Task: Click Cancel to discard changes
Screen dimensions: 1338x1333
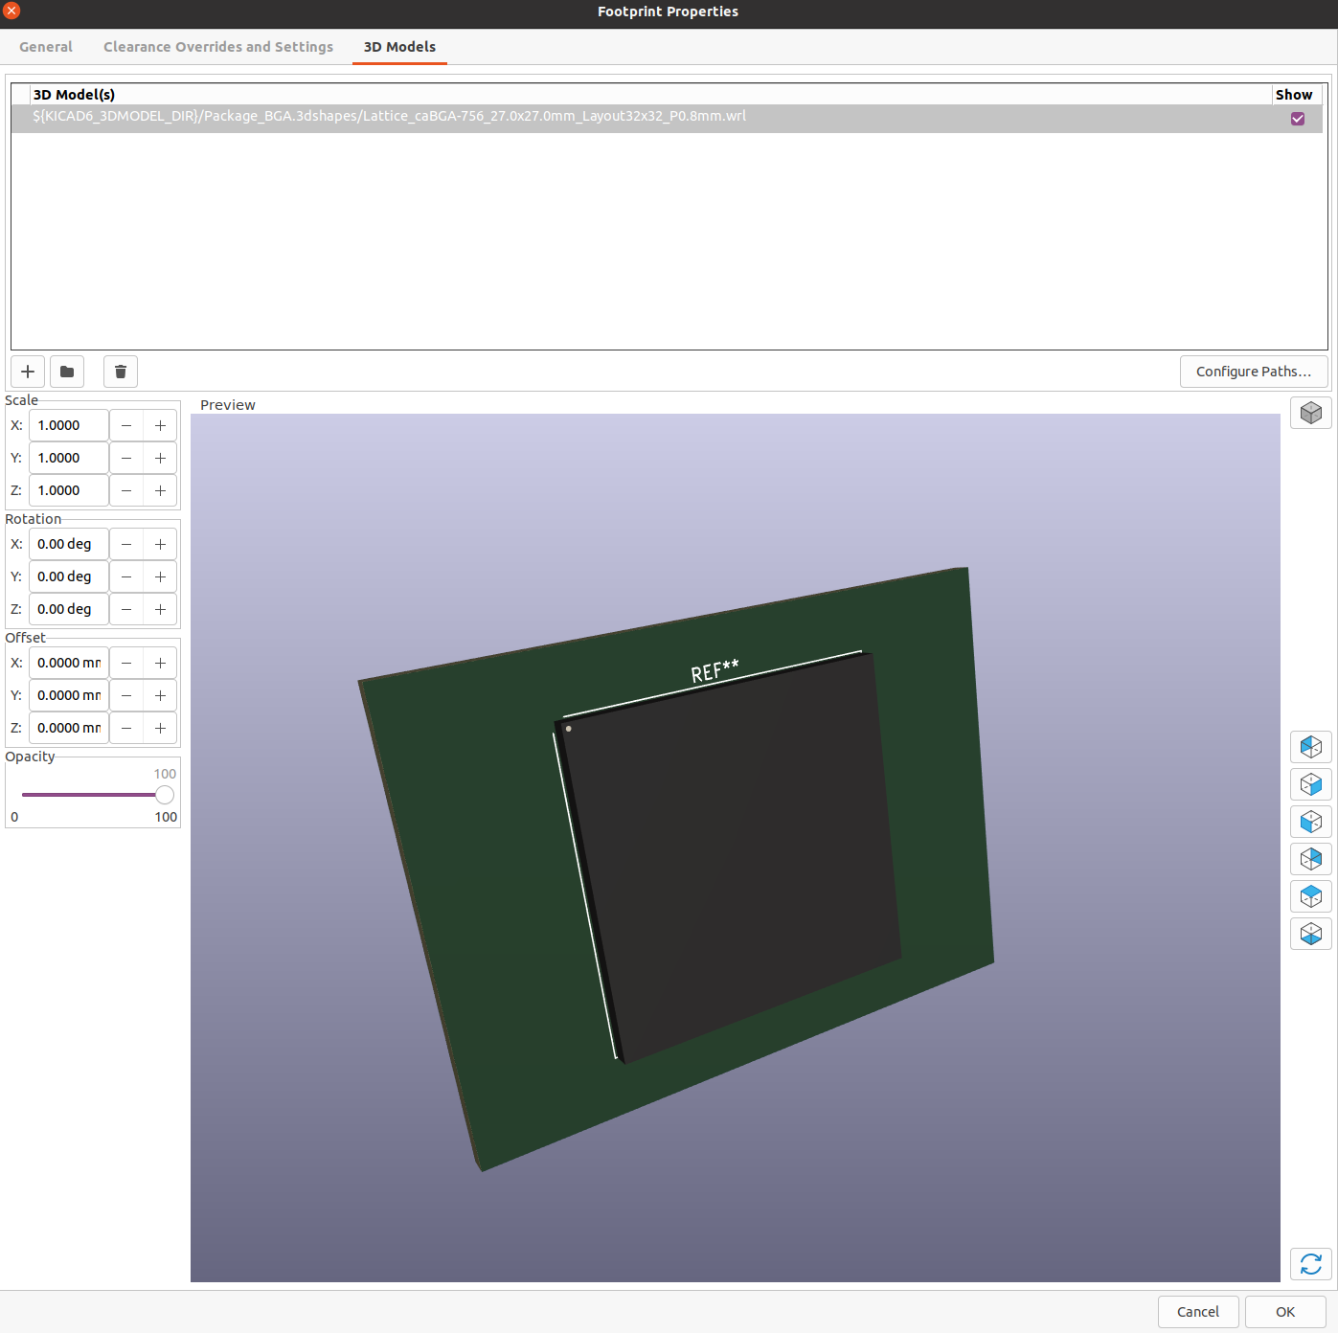Action: pyautogui.click(x=1197, y=1312)
